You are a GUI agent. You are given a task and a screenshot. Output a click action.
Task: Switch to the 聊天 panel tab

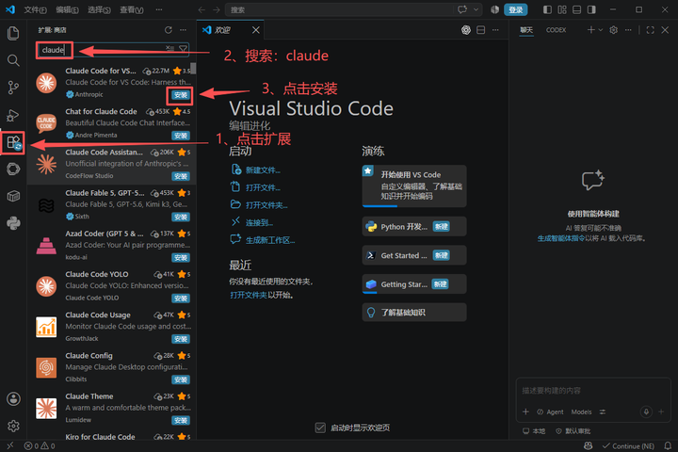tap(526, 30)
